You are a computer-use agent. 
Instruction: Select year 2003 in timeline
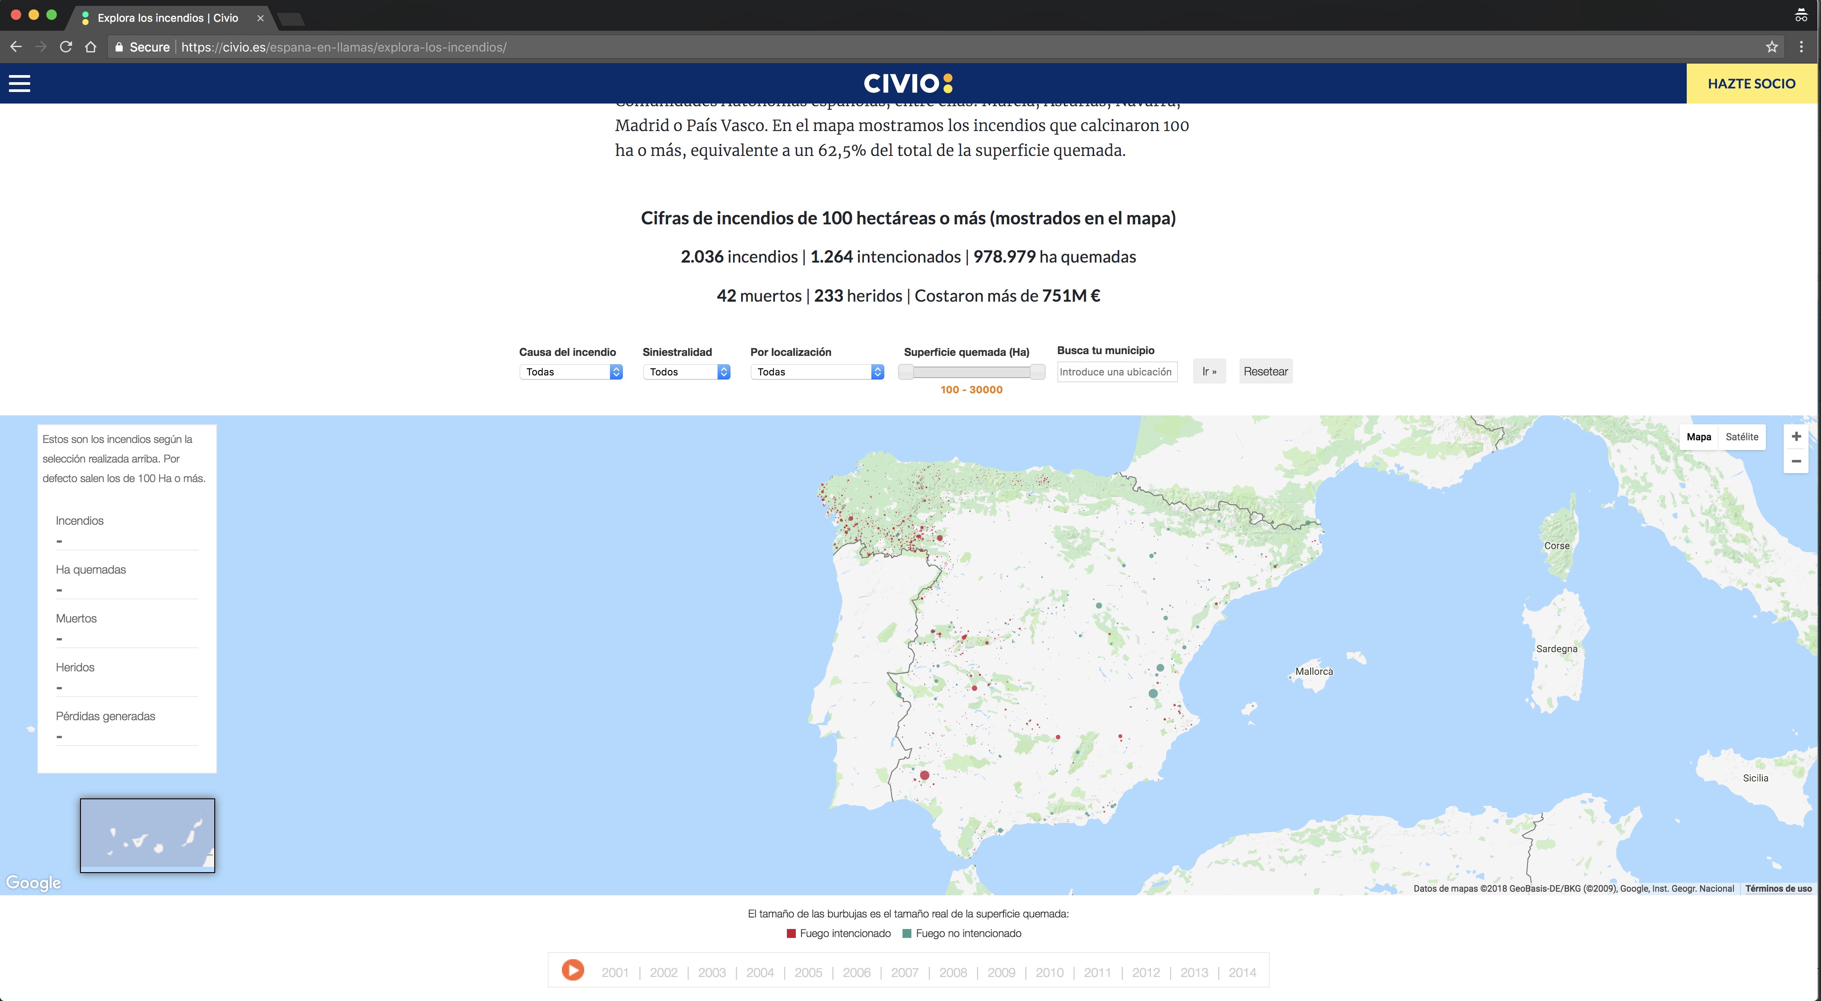(712, 973)
